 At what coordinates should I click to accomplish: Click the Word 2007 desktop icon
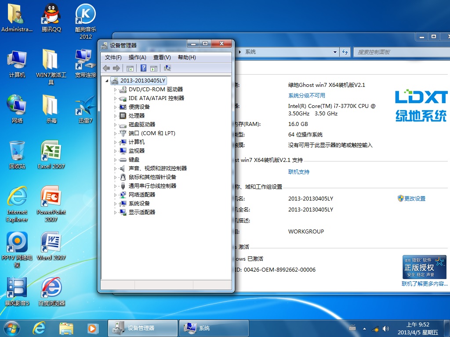coord(51,246)
